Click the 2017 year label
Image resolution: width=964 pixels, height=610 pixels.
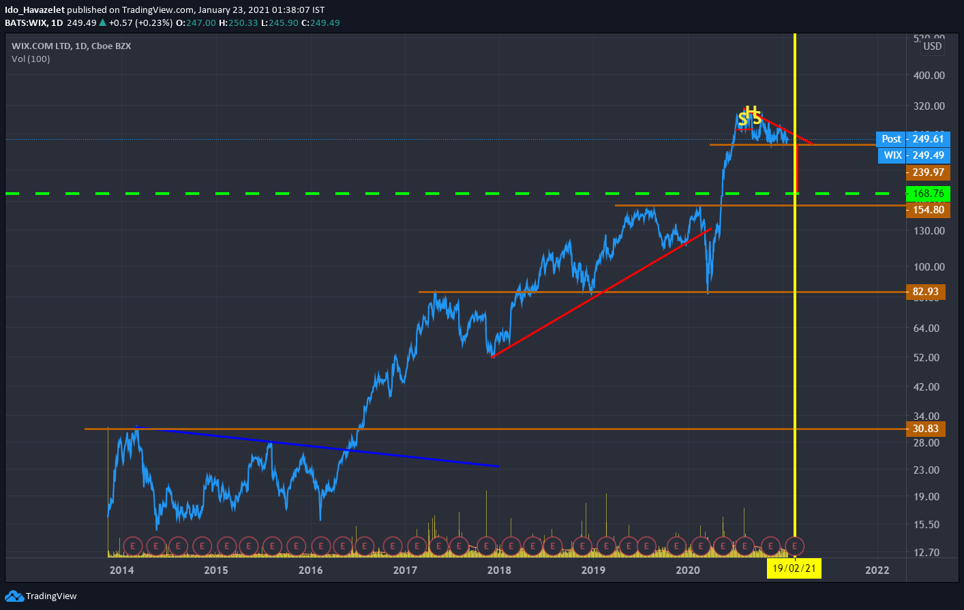tap(405, 570)
